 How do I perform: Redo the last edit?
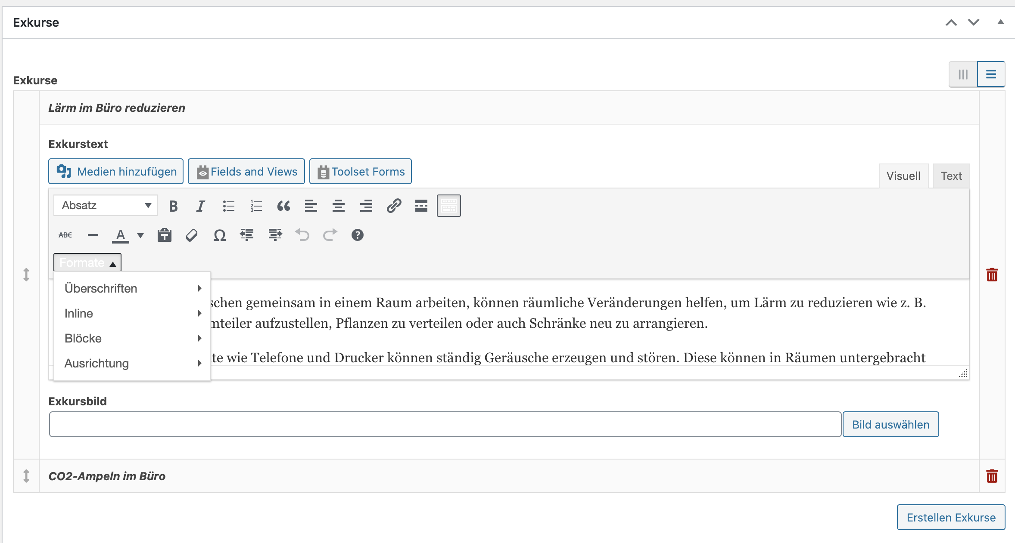(x=330, y=235)
